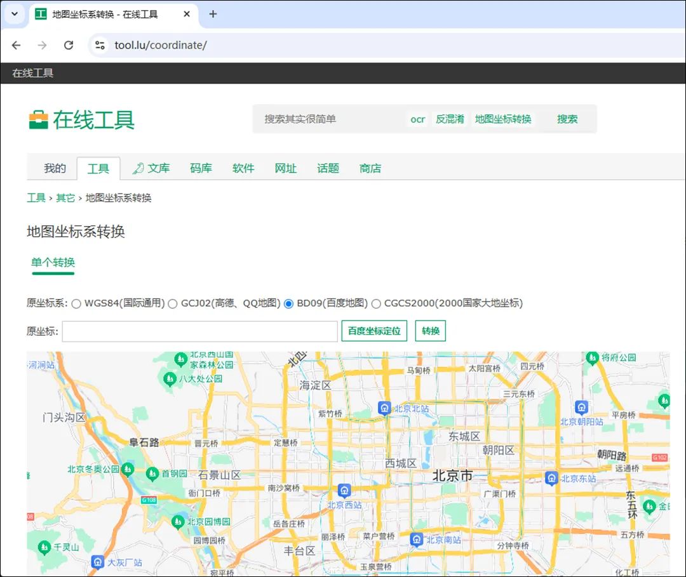Click the 北京市 label on the map
This screenshot has width=686, height=577.
coord(453,475)
